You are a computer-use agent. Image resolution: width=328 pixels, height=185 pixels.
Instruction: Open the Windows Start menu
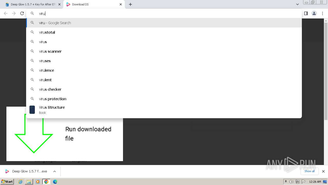[7, 181]
